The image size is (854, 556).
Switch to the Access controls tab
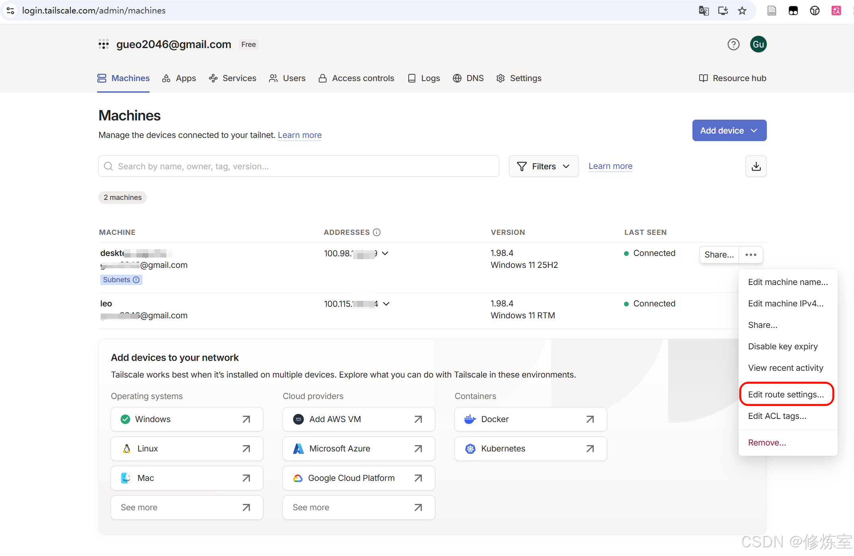(356, 78)
